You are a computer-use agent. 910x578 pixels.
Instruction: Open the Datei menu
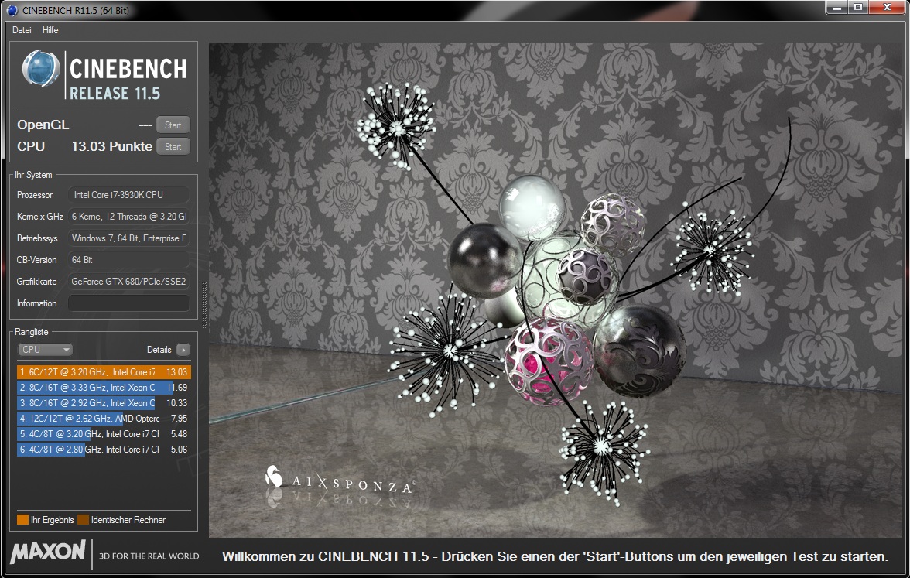point(22,30)
